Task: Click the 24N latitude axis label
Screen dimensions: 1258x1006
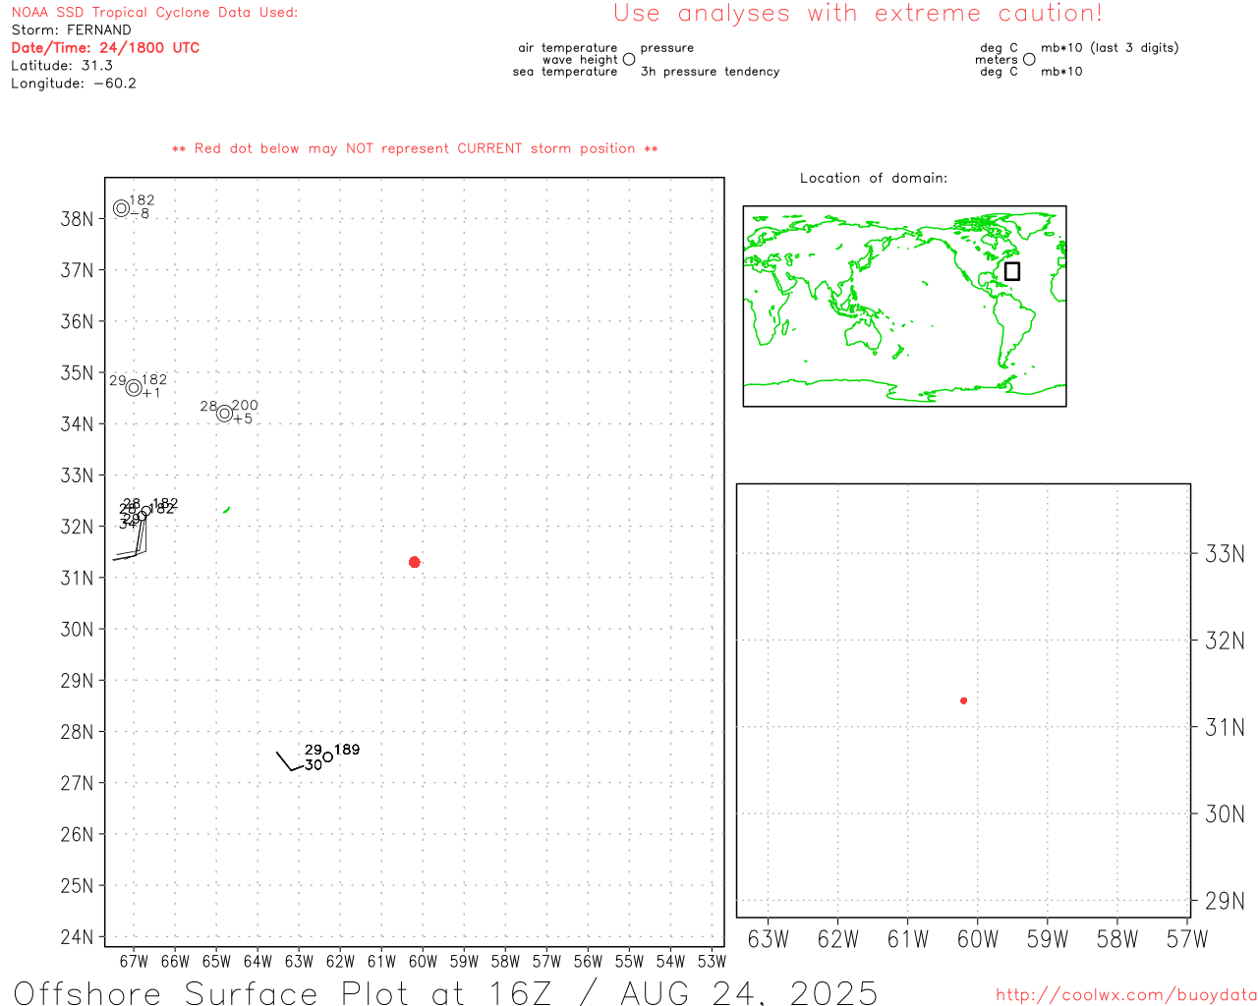Action: pos(78,937)
